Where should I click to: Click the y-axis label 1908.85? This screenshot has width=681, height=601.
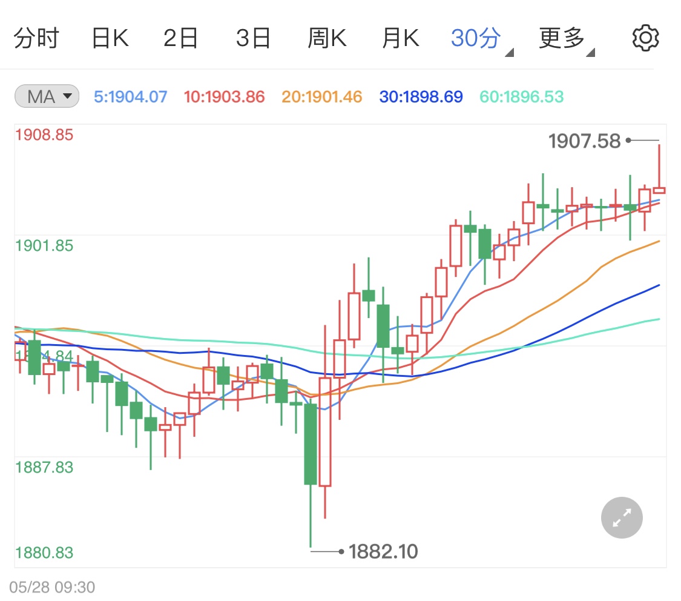pos(44,134)
